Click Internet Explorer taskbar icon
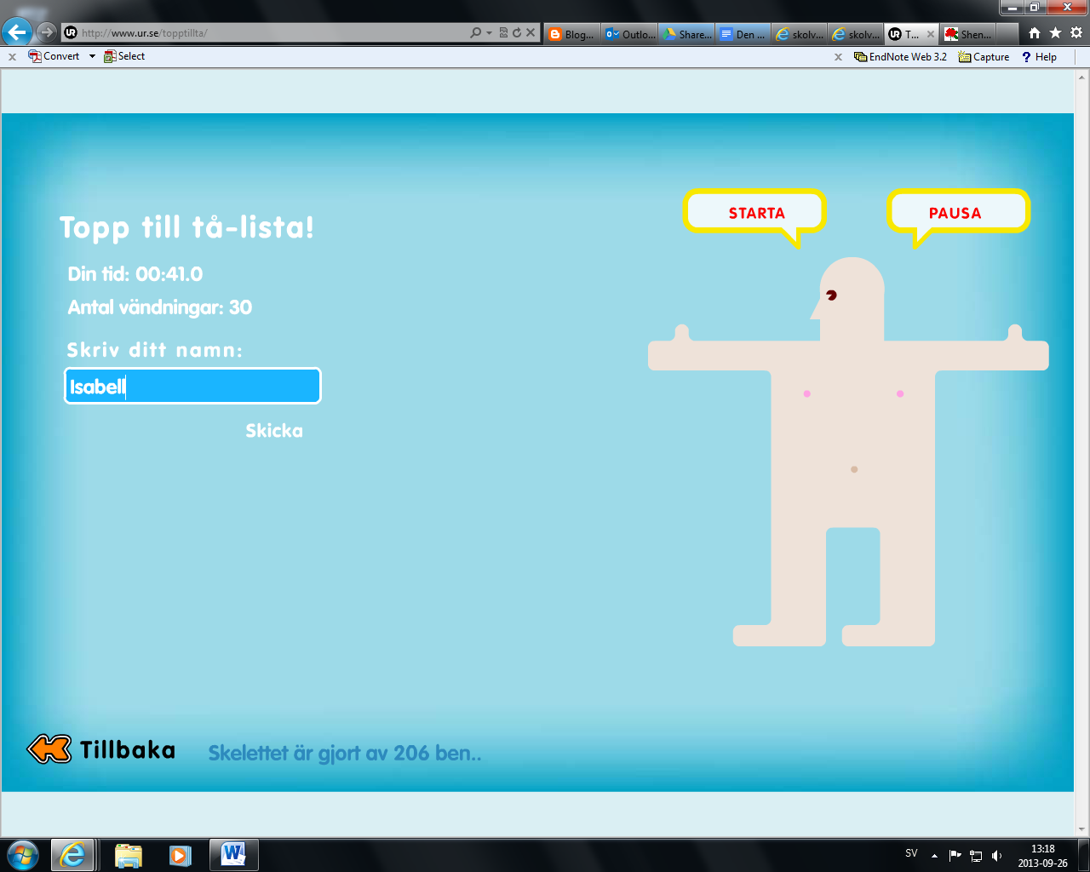This screenshot has height=872, width=1090. click(72, 854)
